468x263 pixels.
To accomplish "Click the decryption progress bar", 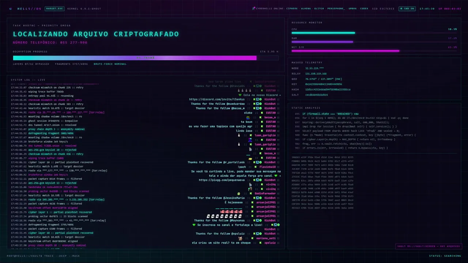I will click(146, 58).
